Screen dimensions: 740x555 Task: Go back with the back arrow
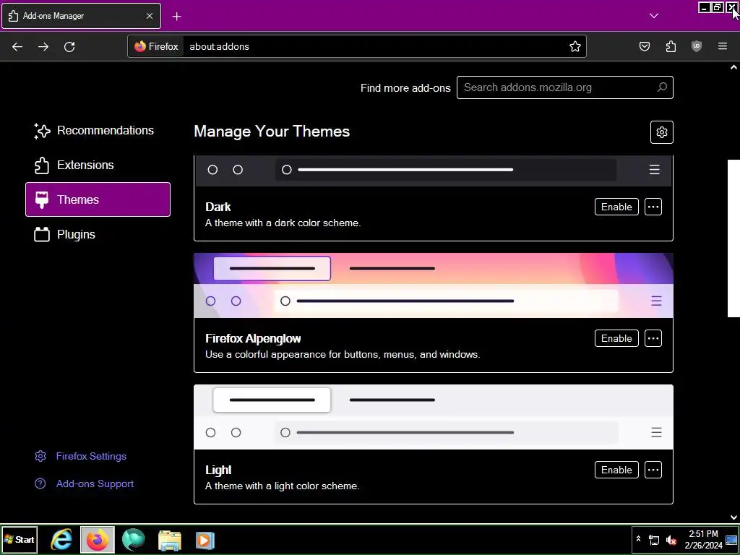(17, 47)
